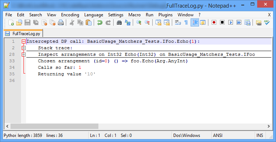Cut selection with the scissors icon

tap(72, 22)
